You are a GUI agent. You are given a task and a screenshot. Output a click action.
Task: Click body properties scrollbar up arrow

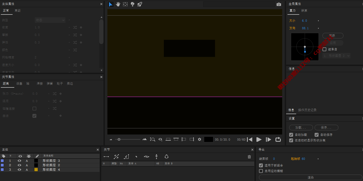tap(101, 17)
